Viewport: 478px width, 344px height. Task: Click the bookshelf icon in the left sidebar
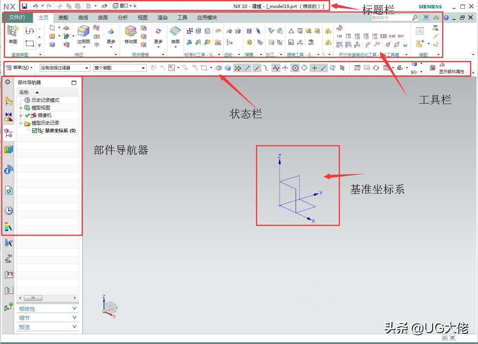point(8,149)
